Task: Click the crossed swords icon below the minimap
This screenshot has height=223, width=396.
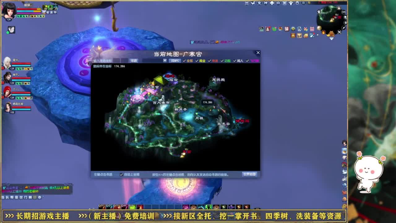Action: (339, 32)
